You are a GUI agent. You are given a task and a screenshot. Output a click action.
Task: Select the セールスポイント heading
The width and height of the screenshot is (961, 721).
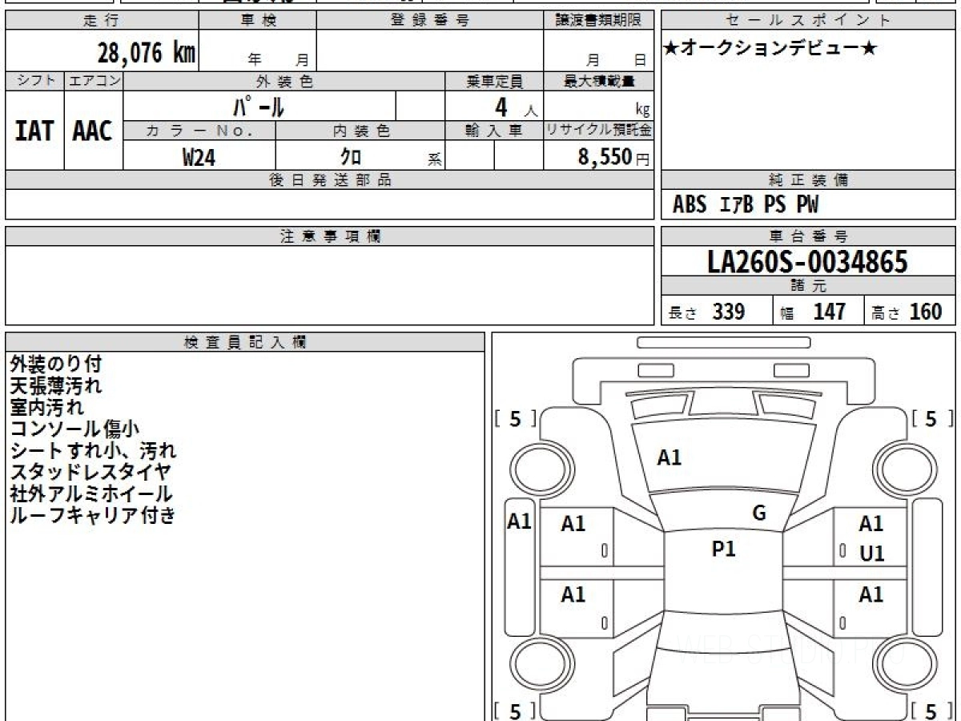pyautogui.click(x=808, y=21)
